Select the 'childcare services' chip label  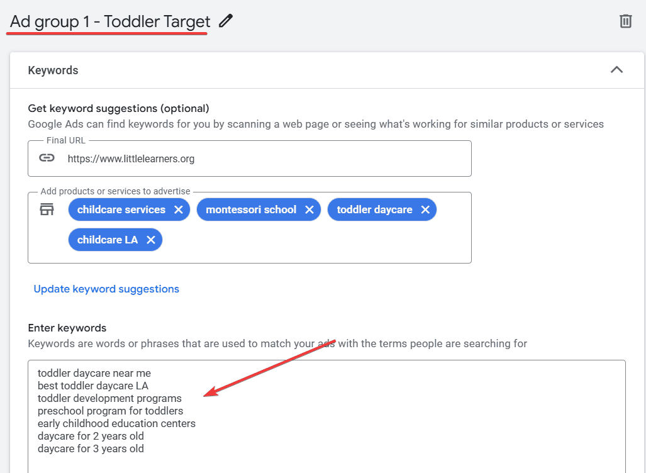click(x=121, y=210)
